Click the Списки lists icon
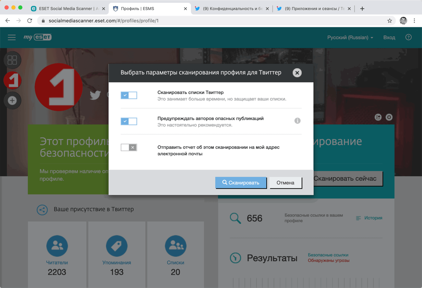The height and width of the screenshot is (288, 422). (x=176, y=246)
